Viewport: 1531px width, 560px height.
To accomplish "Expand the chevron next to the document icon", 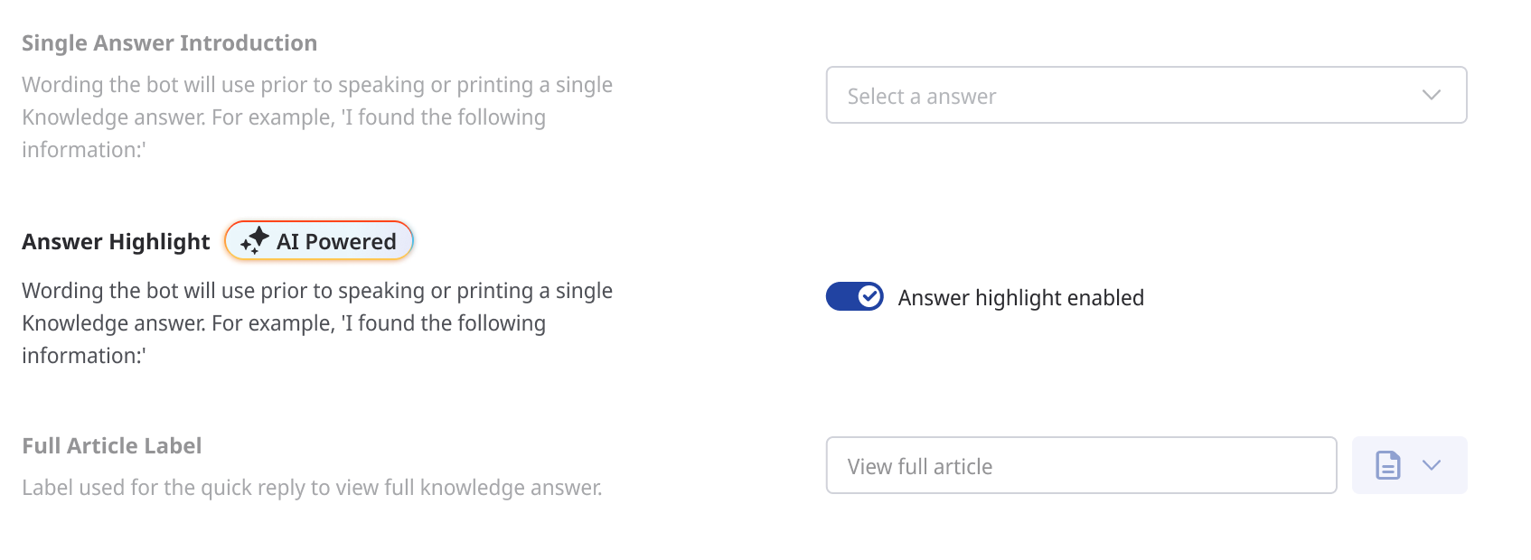I will pos(1431,465).
